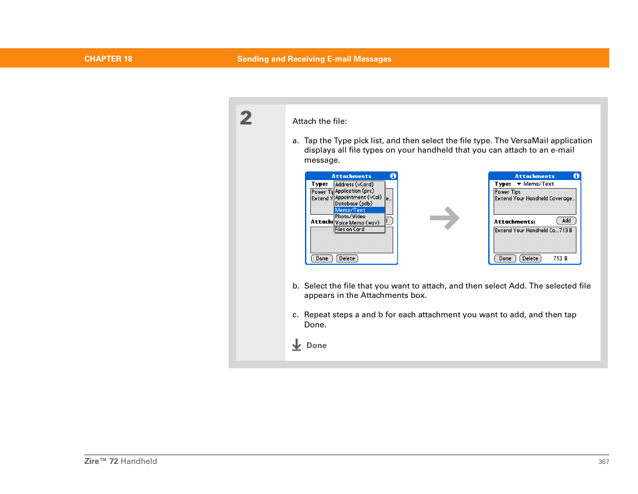Viewport: 638px width, 494px height.
Task: Click the Memo/Text type value in right dialog
Action: coord(539,184)
